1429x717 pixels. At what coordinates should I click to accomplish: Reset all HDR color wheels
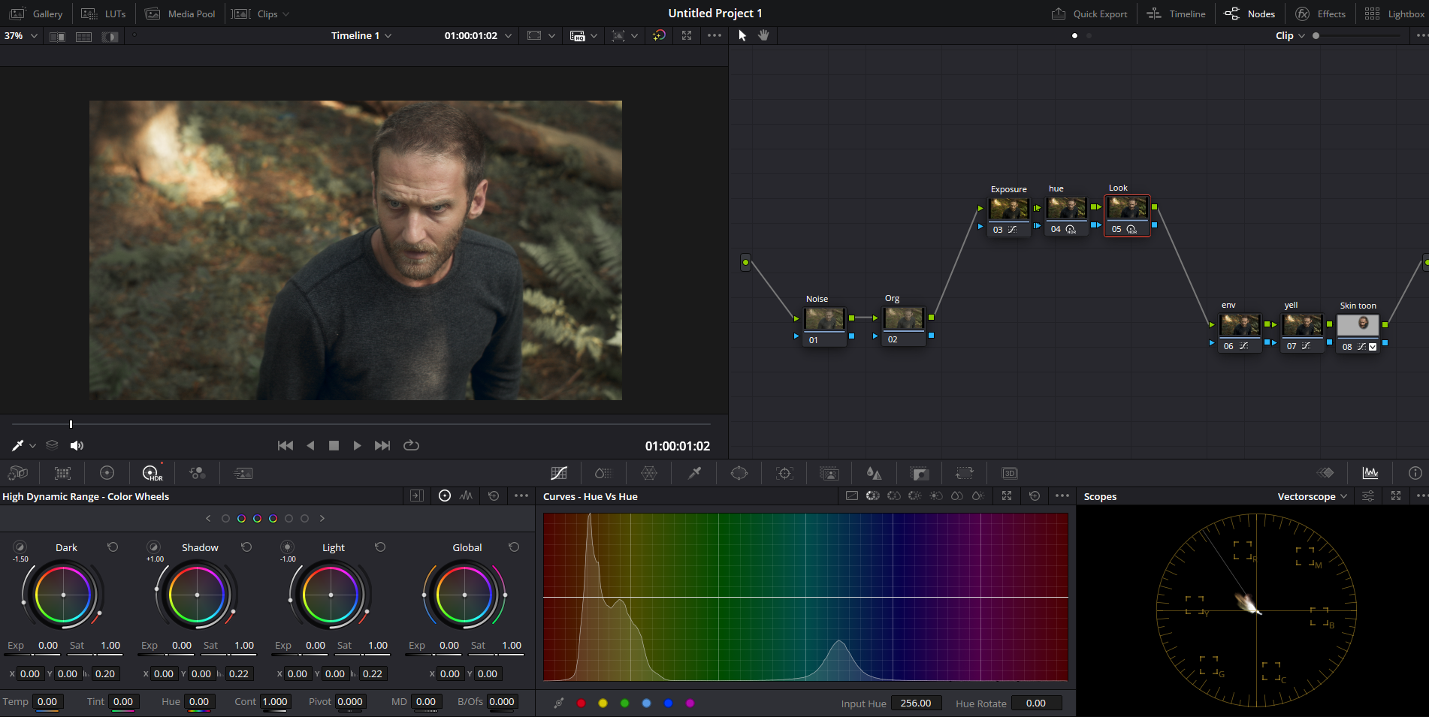pos(494,496)
